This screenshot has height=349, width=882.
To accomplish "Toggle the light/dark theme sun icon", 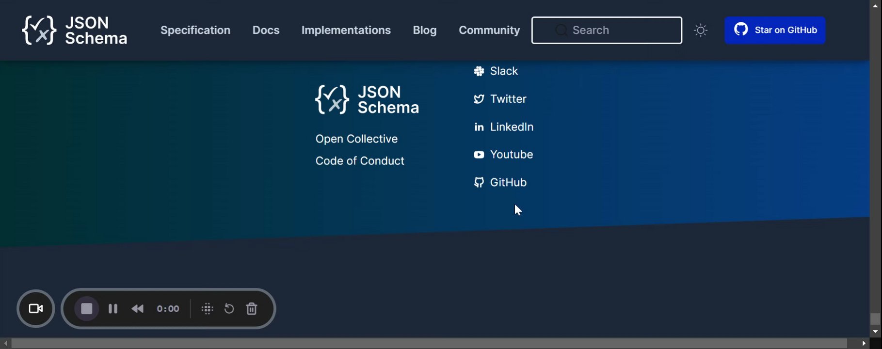I will tap(701, 31).
